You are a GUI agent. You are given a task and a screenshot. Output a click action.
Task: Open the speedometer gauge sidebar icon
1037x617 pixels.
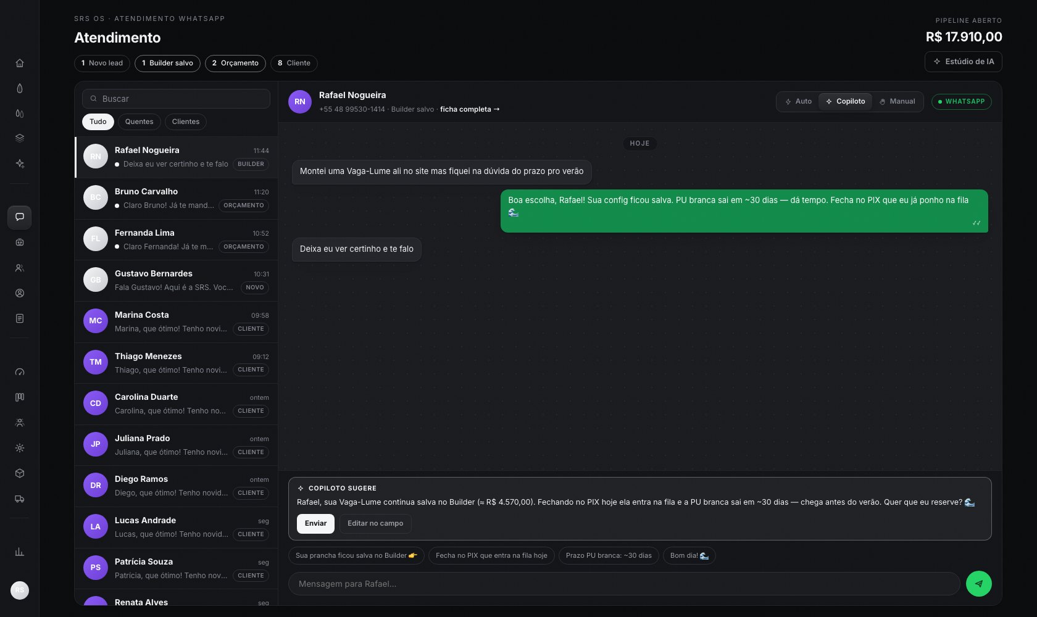tap(20, 372)
